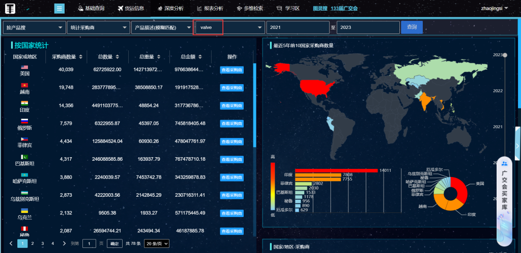Select the 2023 timeline marker

coord(505,55)
